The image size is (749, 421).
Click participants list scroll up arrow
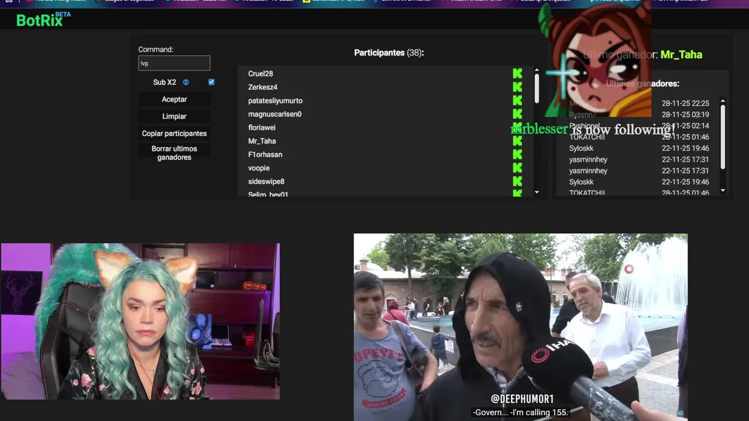click(x=537, y=70)
